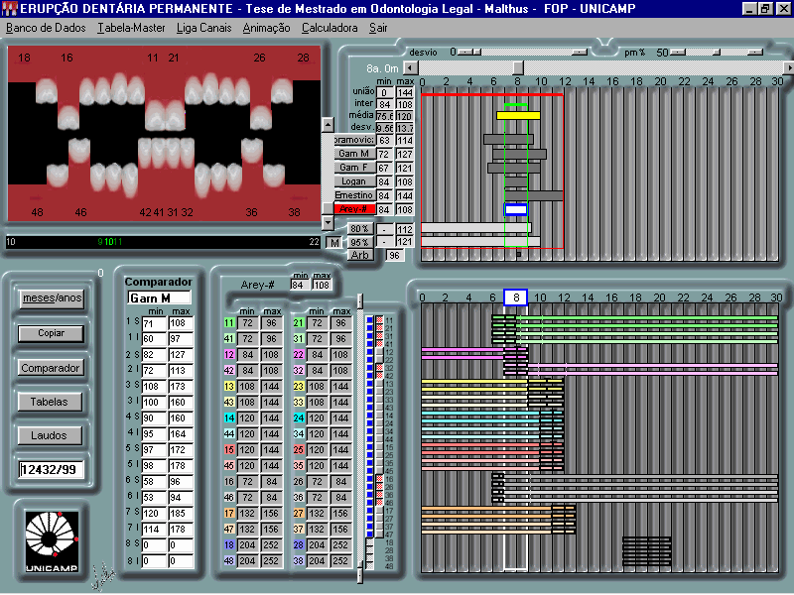Viewport: 794px width, 595px height.
Task: Toggle the selector button beside tooth label 12
Action: pos(379,352)
